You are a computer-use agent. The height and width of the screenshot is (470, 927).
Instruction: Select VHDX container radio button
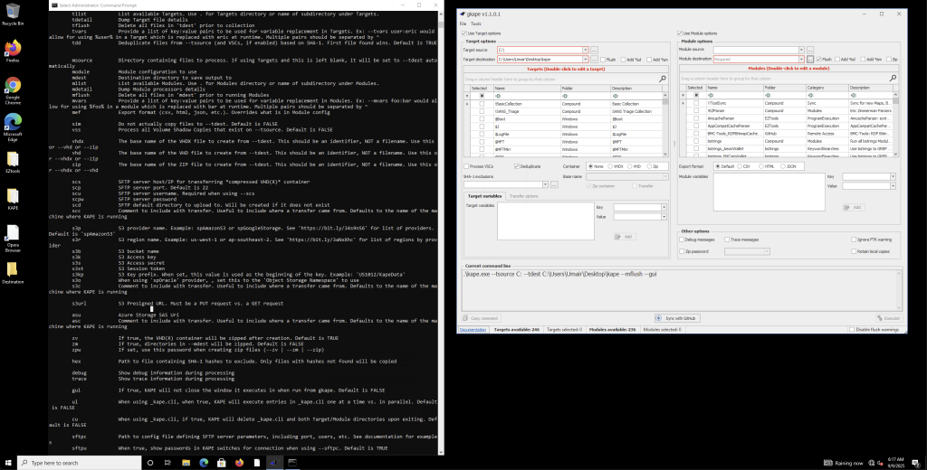(x=610, y=166)
